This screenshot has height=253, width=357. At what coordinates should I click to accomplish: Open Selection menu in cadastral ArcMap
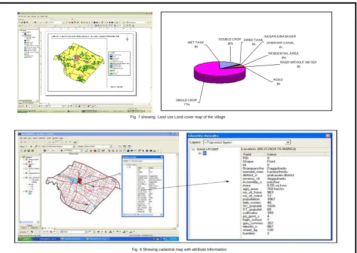coord(42,138)
